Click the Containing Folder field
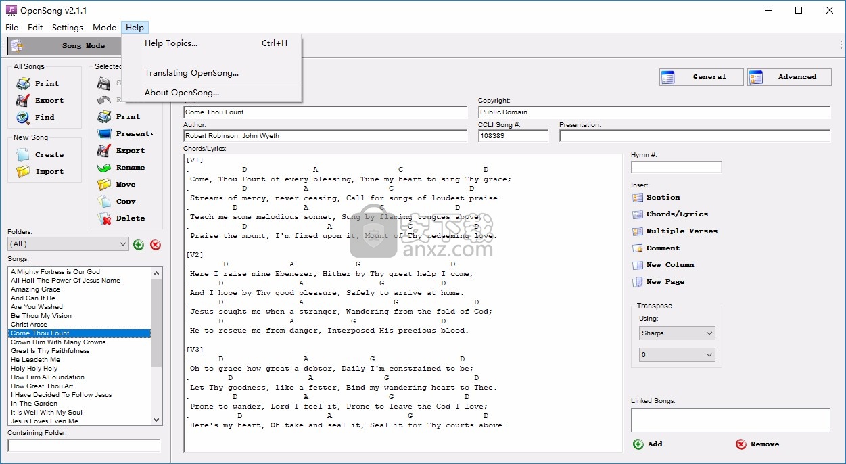Image resolution: width=846 pixels, height=464 pixels. 84,446
